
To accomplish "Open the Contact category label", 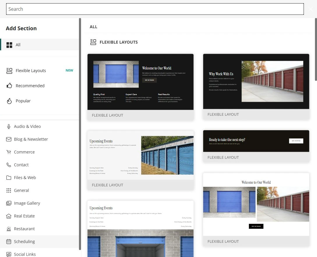I will [21, 165].
